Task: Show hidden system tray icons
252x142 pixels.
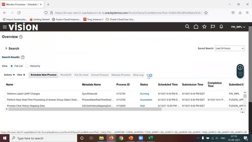Action: tap(198, 138)
